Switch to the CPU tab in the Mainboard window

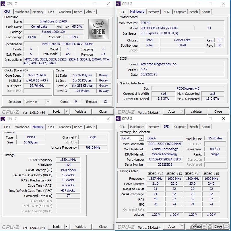[122, 12]
